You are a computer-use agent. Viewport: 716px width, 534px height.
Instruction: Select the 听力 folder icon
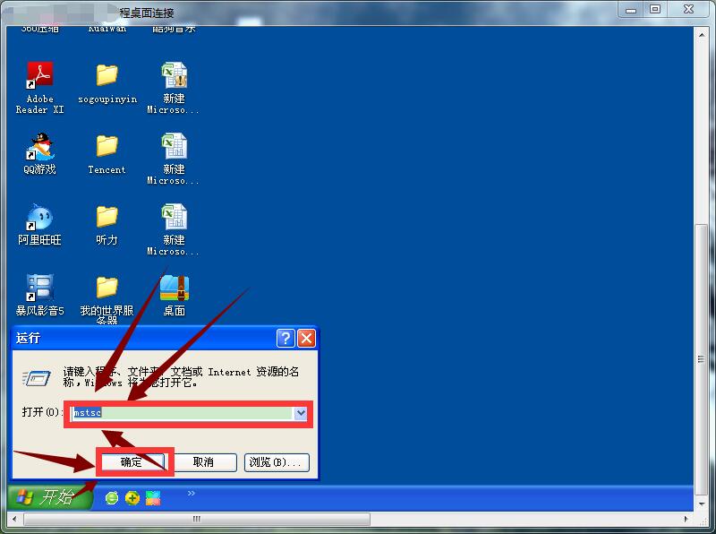[x=107, y=218]
